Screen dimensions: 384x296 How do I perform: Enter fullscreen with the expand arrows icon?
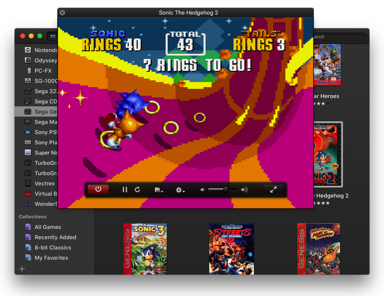pos(274,190)
